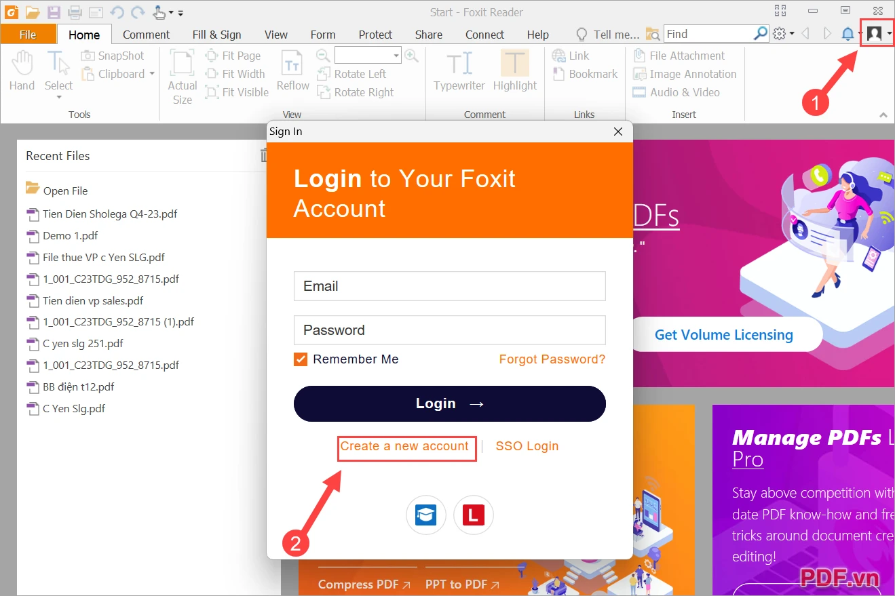
Task: Collapse the ribbon with the chevron
Action: (883, 115)
